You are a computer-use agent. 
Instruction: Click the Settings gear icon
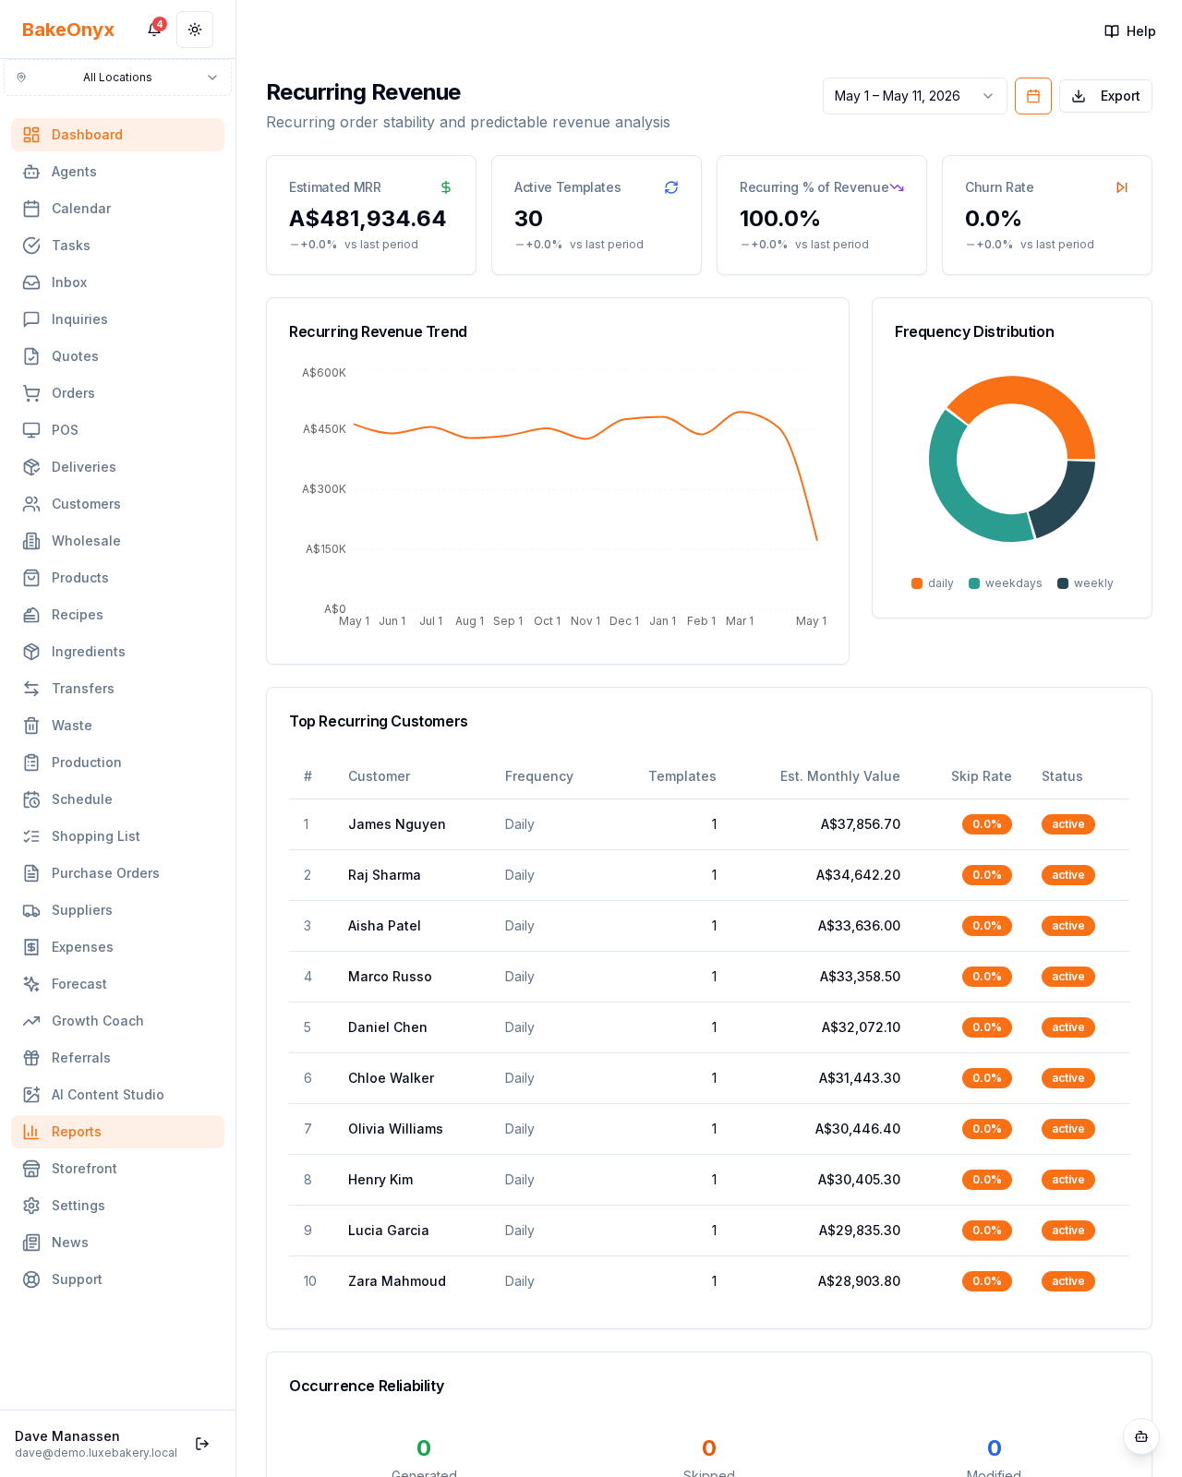tap(31, 1206)
